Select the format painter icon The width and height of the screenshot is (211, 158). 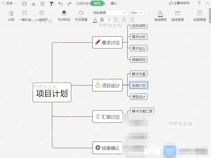[x=51, y=4]
